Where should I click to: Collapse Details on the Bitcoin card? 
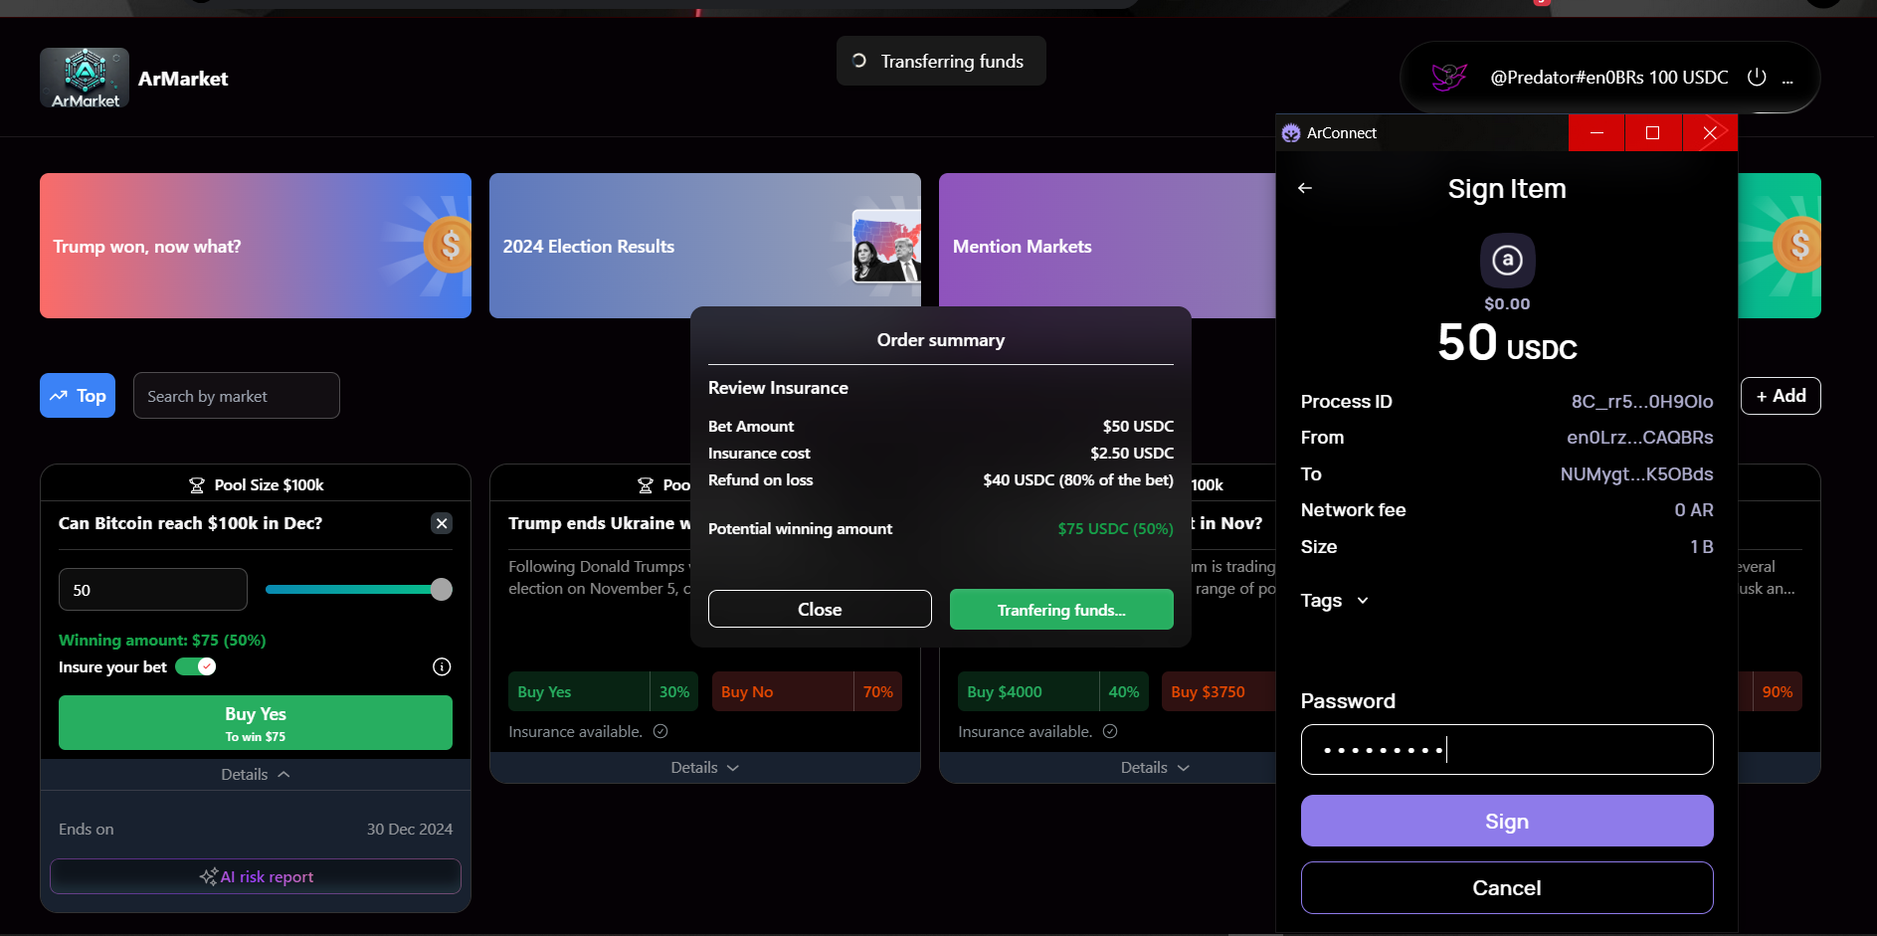pyautogui.click(x=256, y=774)
